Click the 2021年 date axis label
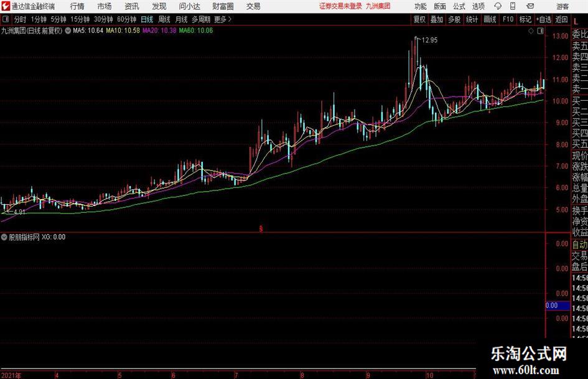This screenshot has width=588, height=379. click(x=11, y=375)
